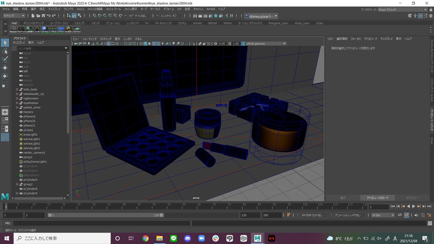Switch to the レンダリング shelf tab

(133, 23)
